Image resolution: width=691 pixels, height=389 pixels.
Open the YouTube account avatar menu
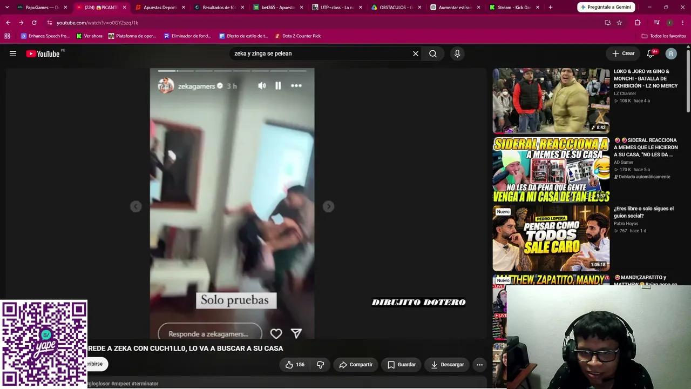(671, 53)
